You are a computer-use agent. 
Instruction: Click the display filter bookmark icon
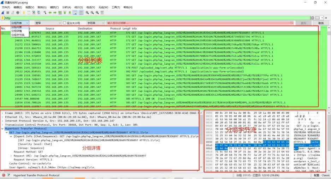pyautogui.click(x=2, y=18)
